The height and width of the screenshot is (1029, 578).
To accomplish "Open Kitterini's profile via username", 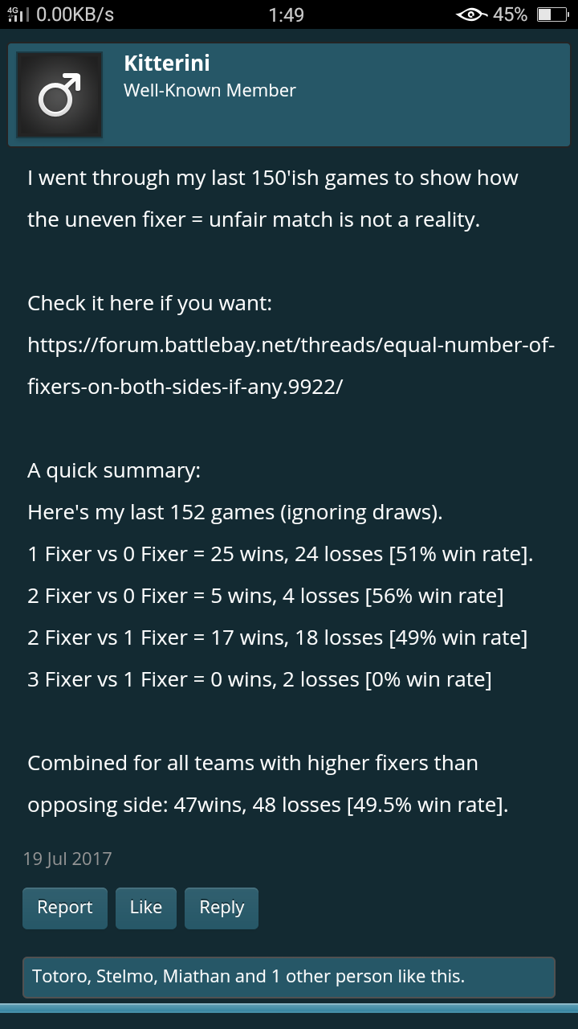I will pos(167,64).
